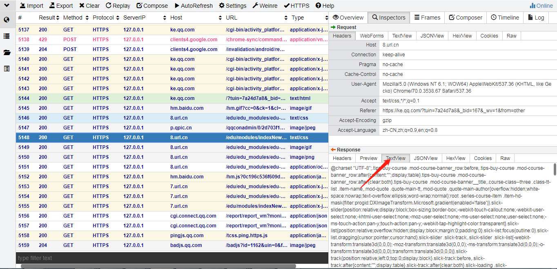Image resolution: width=557 pixels, height=269 pixels.
Task: Select session row 5138 with result 429
Action: (x=172, y=40)
